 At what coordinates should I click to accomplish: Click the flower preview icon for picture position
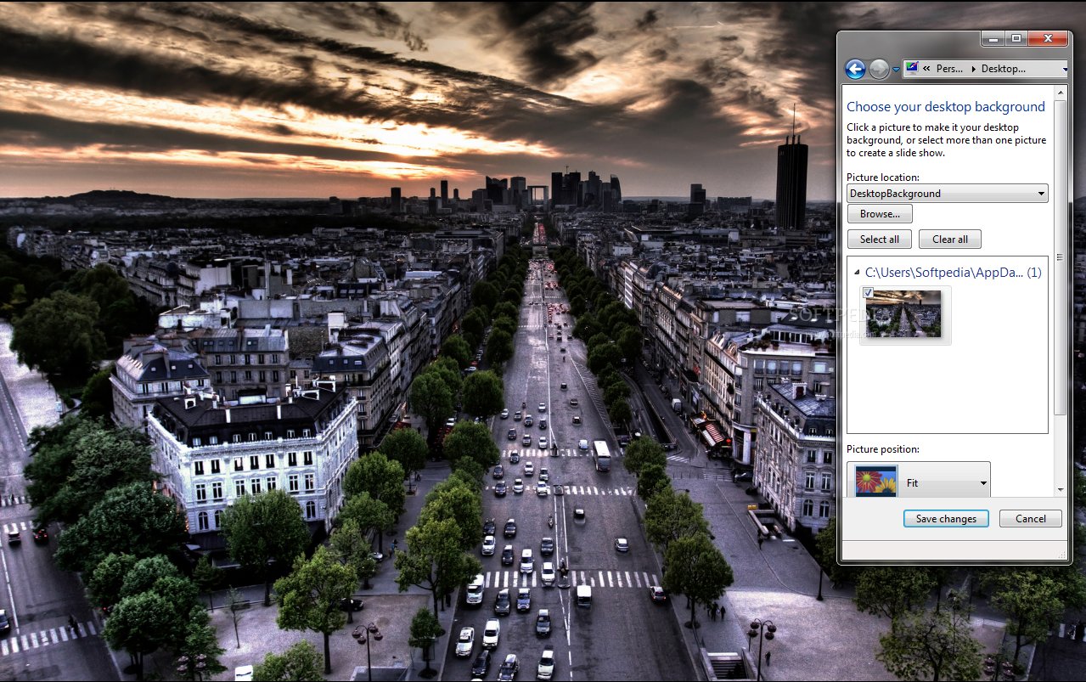point(876,481)
